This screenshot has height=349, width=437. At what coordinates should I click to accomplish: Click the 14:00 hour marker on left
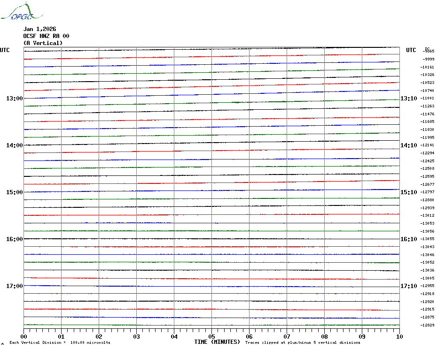point(15,145)
